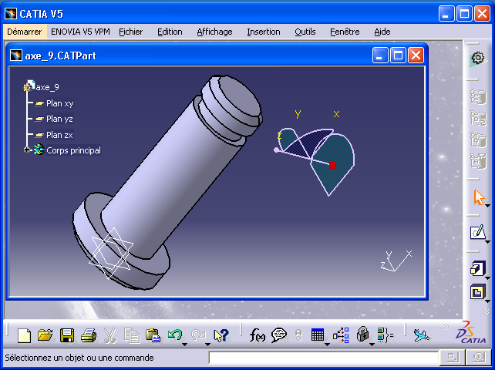Click the relations tree diagram icon
Image resolution: width=495 pixels, height=370 pixels.
click(341, 335)
